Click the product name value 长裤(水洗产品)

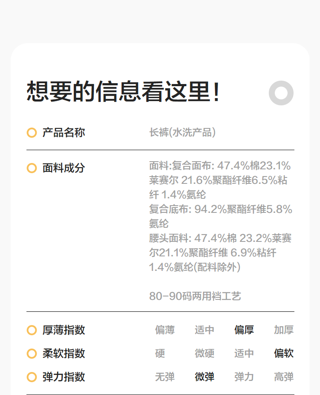182,133
